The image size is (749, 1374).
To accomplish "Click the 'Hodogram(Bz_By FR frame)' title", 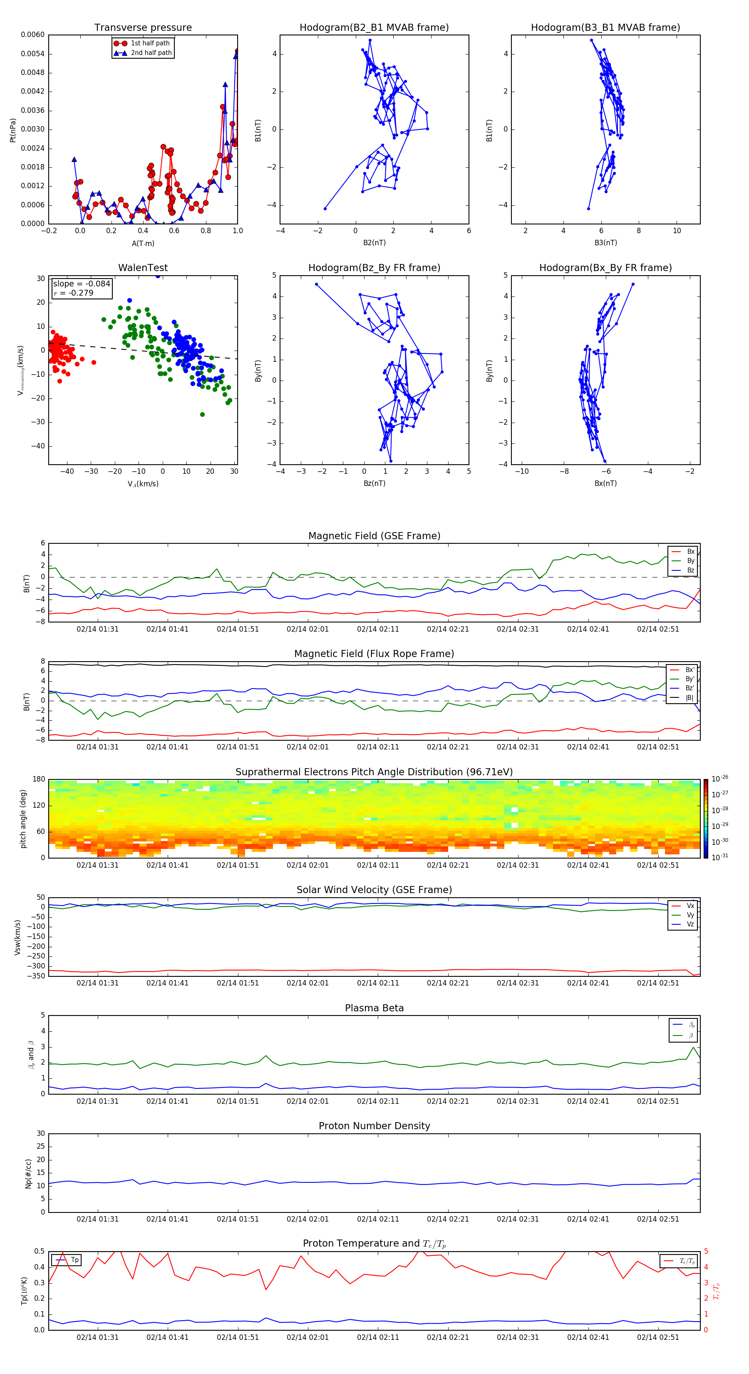I will (374, 268).
